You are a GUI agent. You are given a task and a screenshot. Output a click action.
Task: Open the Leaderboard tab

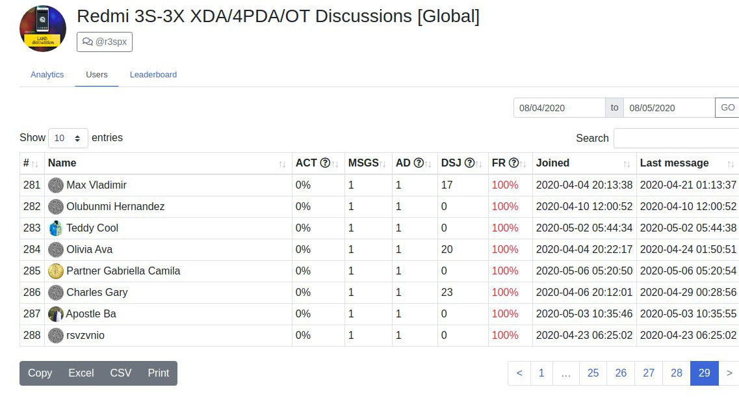click(x=153, y=75)
